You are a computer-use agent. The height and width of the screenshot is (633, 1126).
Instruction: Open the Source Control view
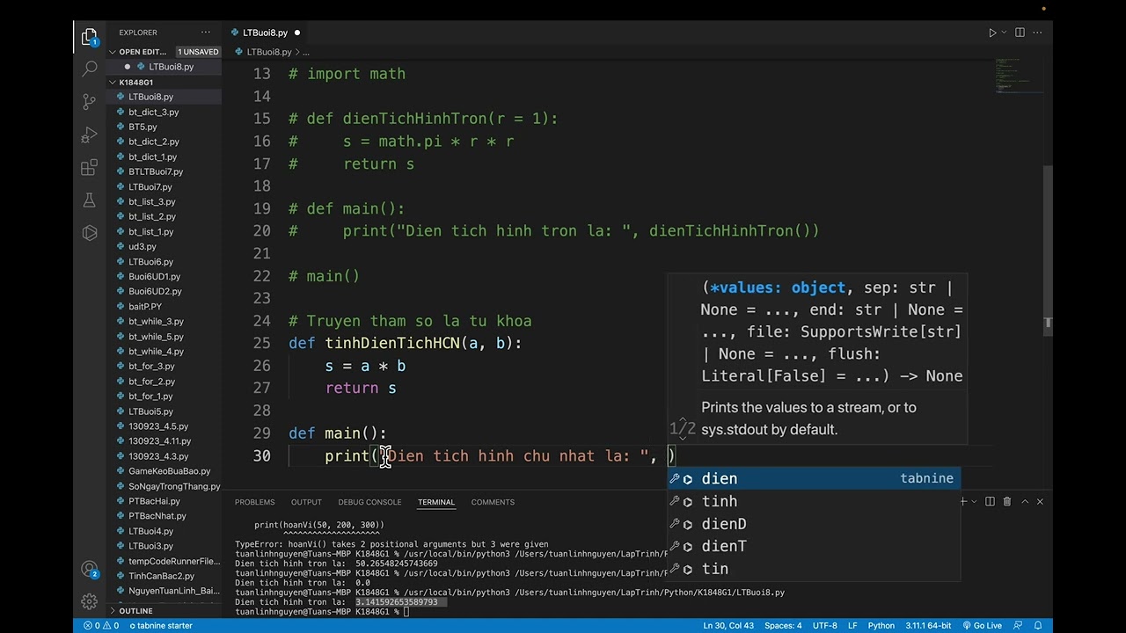pos(89,101)
